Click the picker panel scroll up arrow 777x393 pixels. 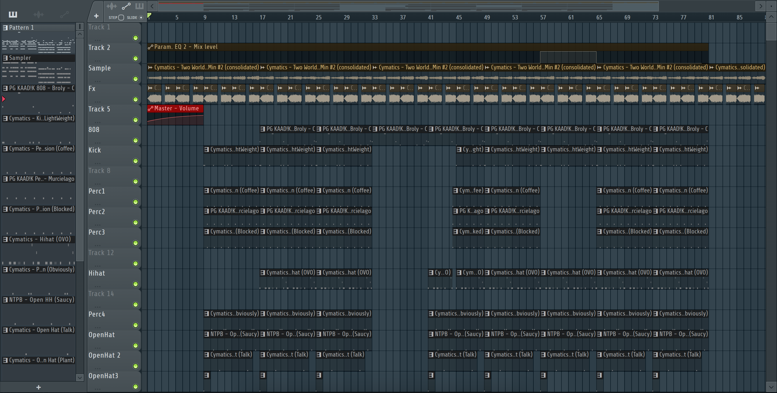80,34
